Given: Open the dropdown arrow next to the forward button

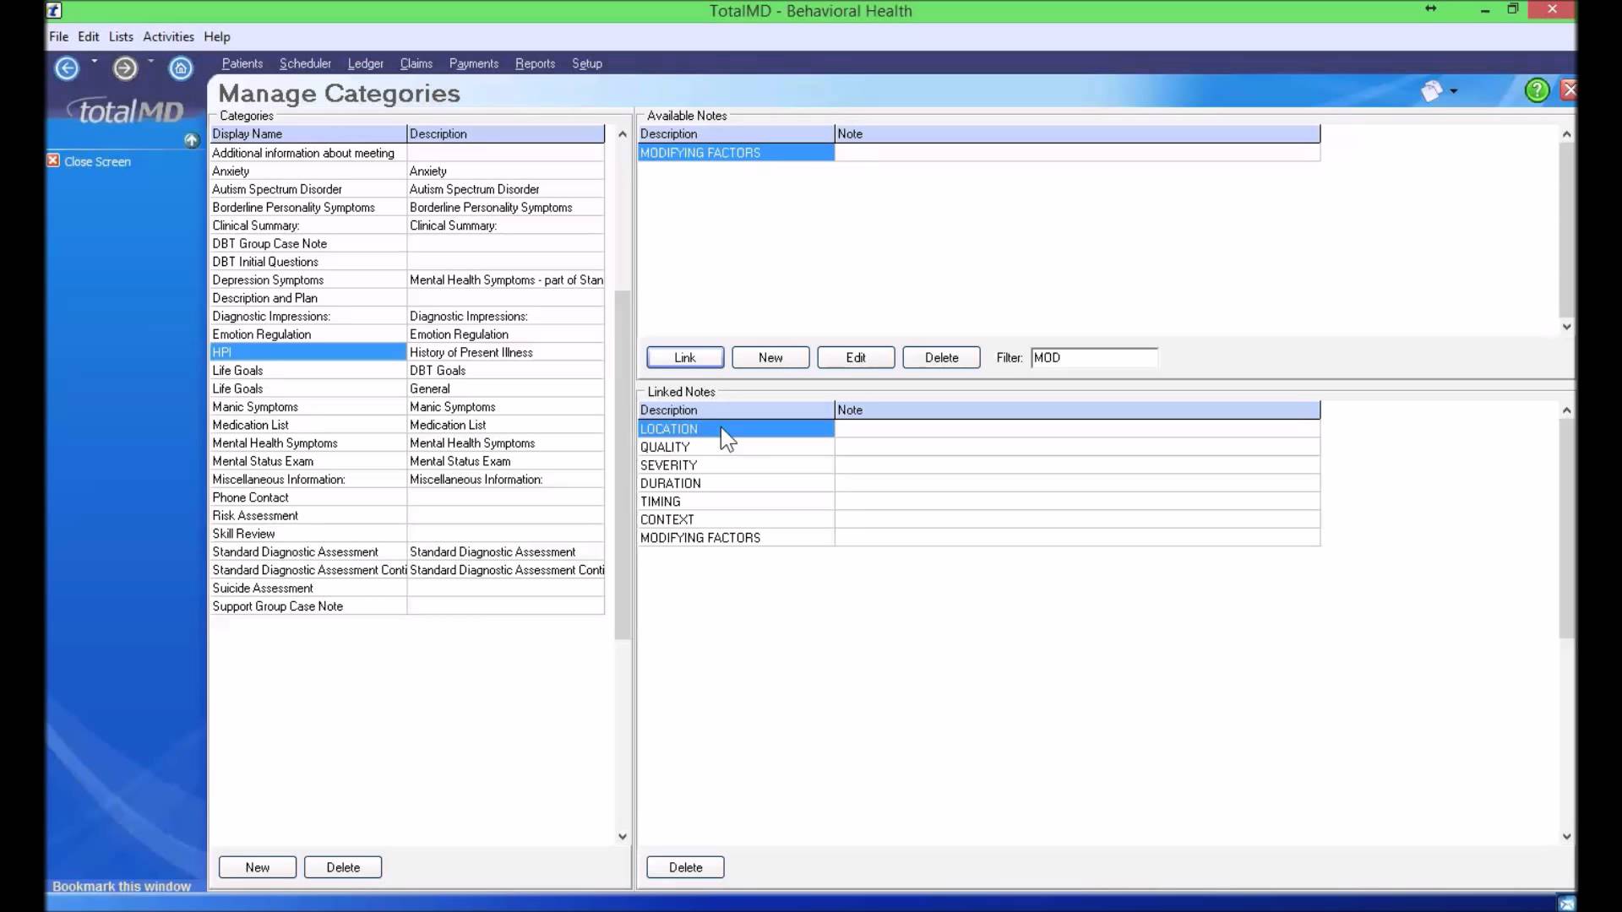Looking at the screenshot, I should click(150, 62).
